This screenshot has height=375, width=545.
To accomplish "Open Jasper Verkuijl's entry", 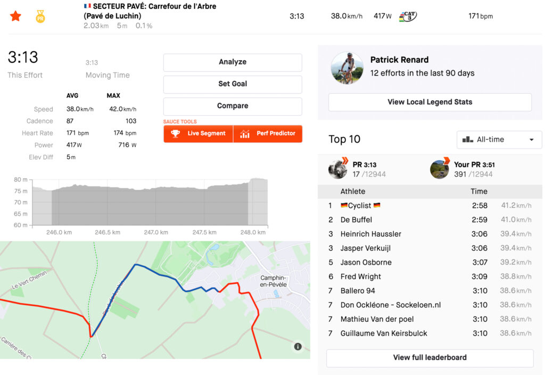I will click(x=366, y=248).
